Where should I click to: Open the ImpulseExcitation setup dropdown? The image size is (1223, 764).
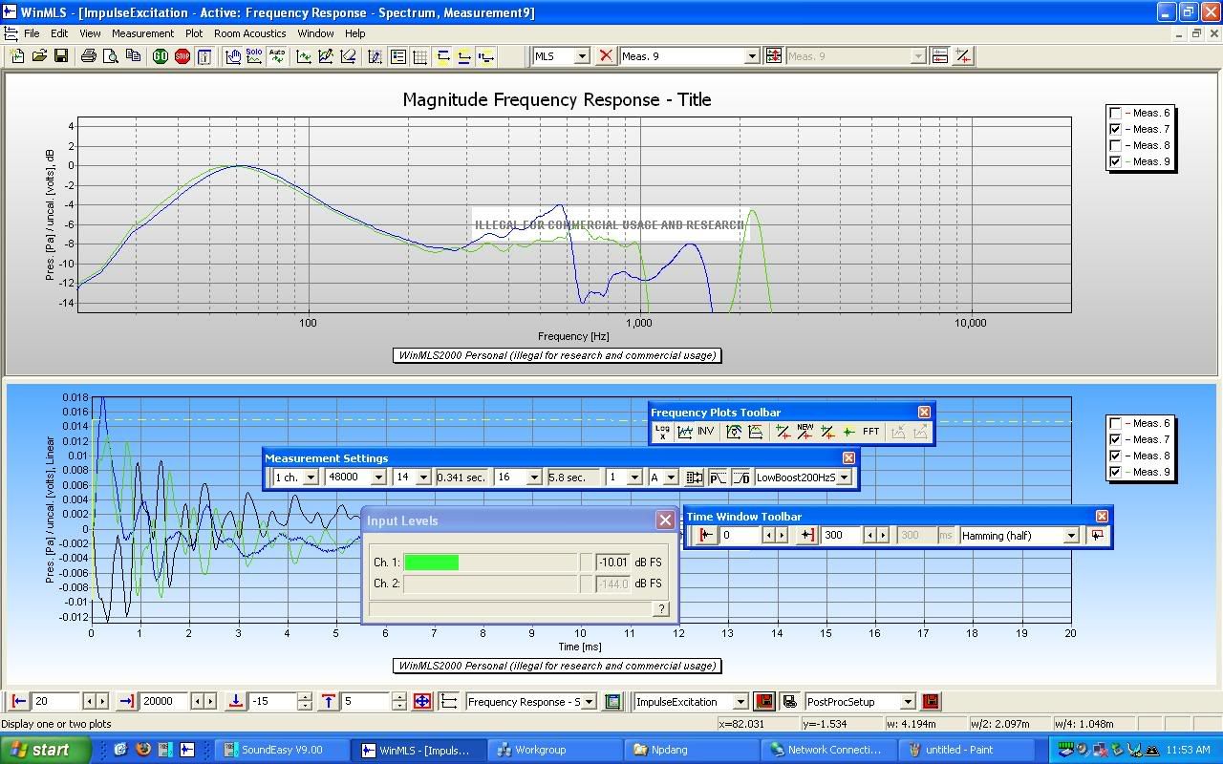pos(740,702)
